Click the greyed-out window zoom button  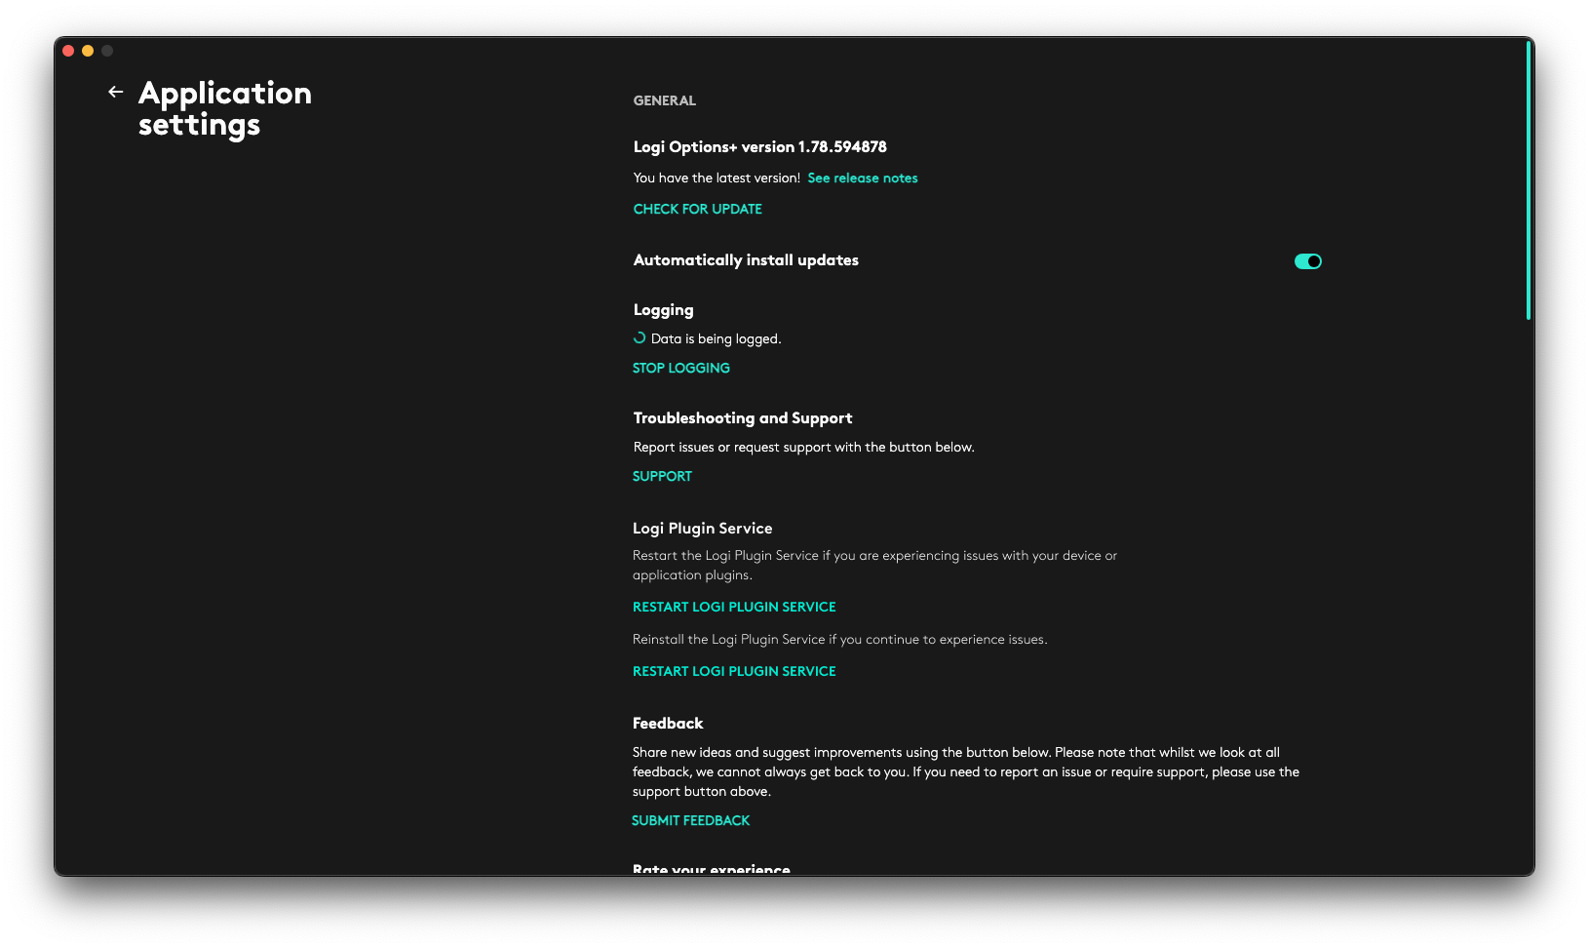107,51
